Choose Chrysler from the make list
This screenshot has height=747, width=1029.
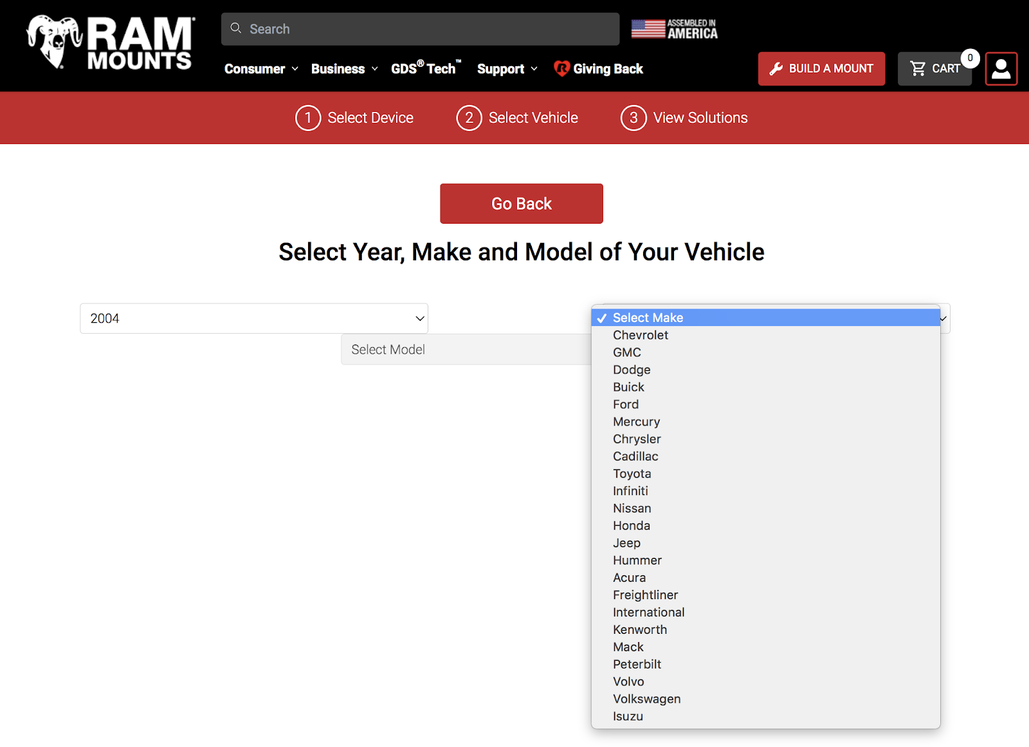[765, 439]
